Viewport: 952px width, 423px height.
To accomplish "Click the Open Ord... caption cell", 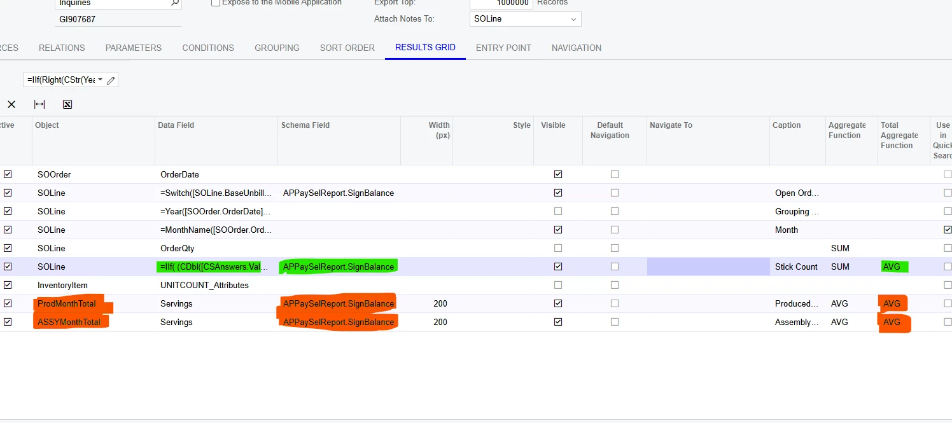I will click(x=797, y=193).
